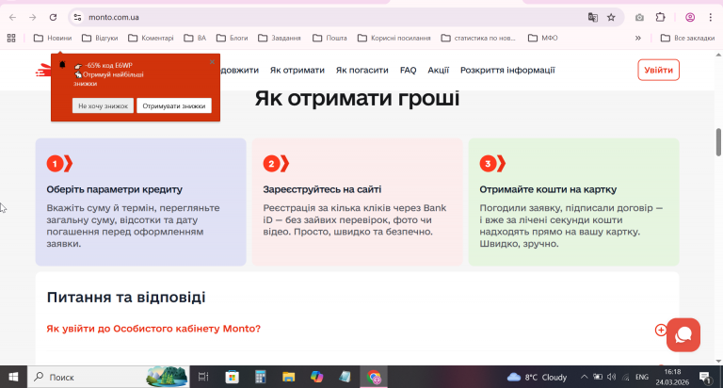The width and height of the screenshot is (723, 388).
Task: Open the Акції menu item
Action: click(x=438, y=70)
